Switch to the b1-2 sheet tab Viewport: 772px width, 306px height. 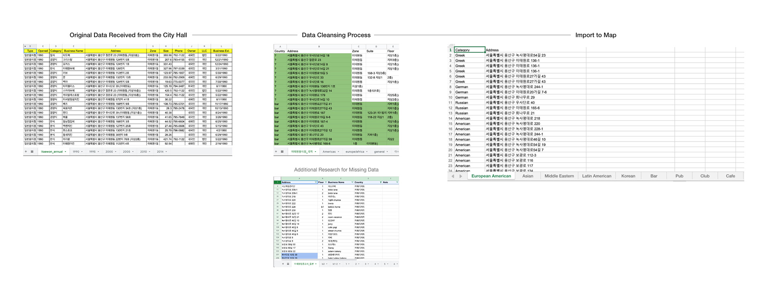click(x=336, y=264)
